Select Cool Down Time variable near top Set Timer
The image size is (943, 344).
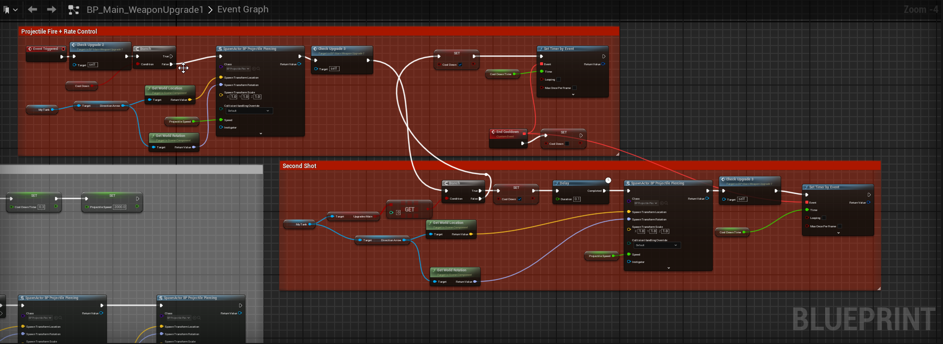(x=502, y=74)
